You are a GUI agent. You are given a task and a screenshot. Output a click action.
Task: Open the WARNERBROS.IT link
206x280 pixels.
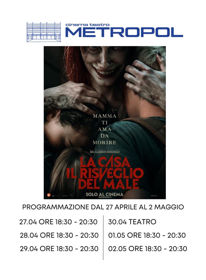pos(105,197)
